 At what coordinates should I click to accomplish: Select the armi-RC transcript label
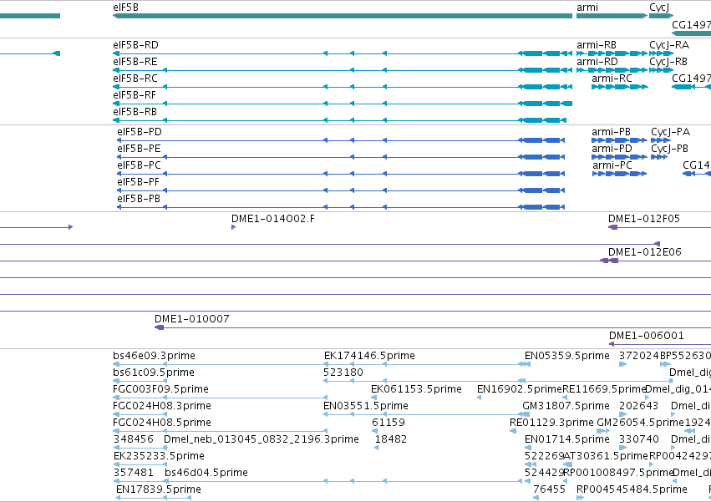point(612,79)
